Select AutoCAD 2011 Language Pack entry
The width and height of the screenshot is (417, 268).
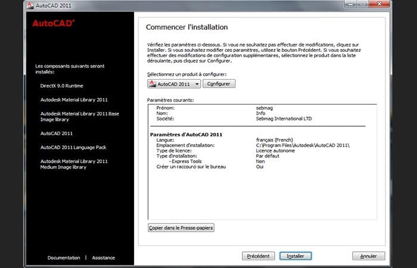pyautogui.click(x=73, y=147)
